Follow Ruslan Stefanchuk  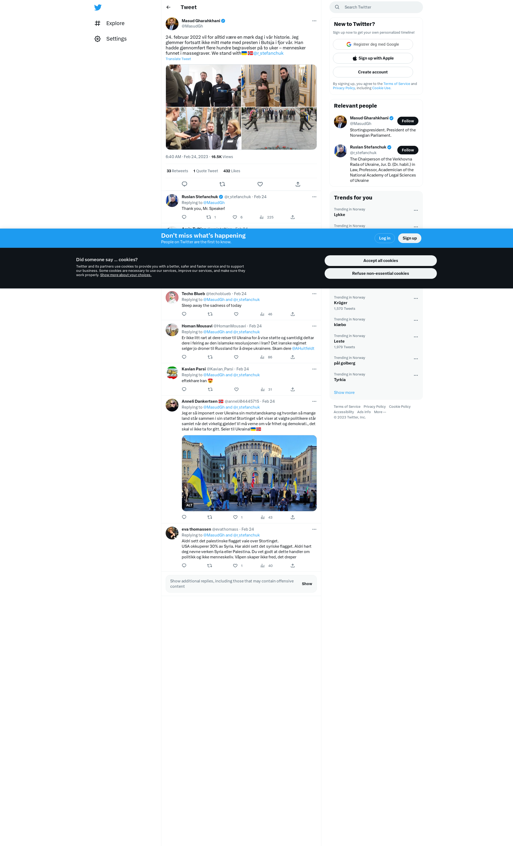[407, 150]
